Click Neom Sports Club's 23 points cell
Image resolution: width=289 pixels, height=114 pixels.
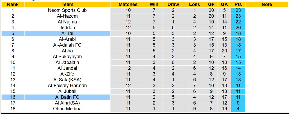tap(238, 10)
